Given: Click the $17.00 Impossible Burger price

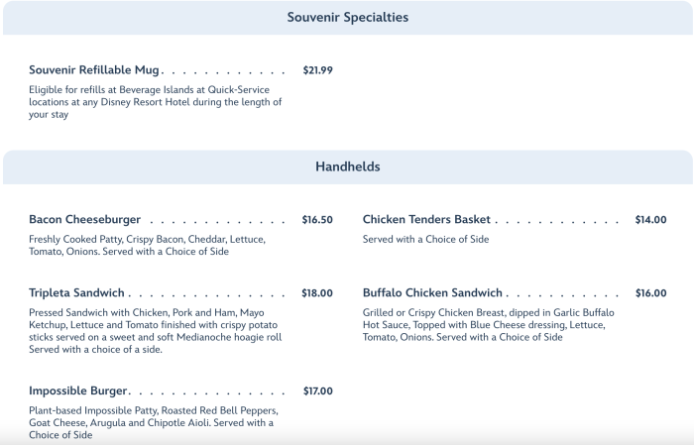Looking at the screenshot, I should [317, 390].
